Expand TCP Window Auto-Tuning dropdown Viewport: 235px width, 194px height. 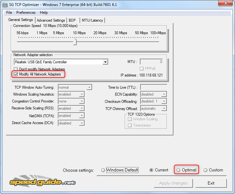[x=89, y=87]
